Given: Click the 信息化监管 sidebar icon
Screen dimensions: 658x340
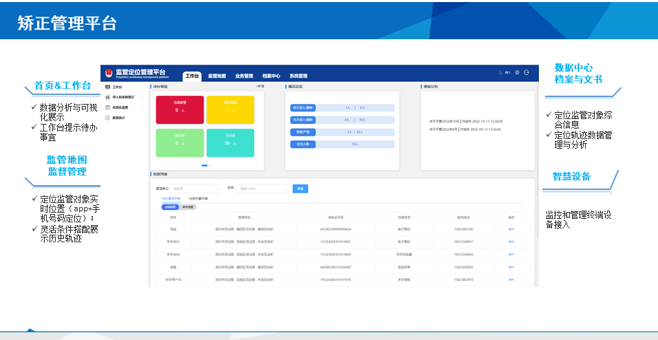Looking at the screenshot, I should coord(107,107).
